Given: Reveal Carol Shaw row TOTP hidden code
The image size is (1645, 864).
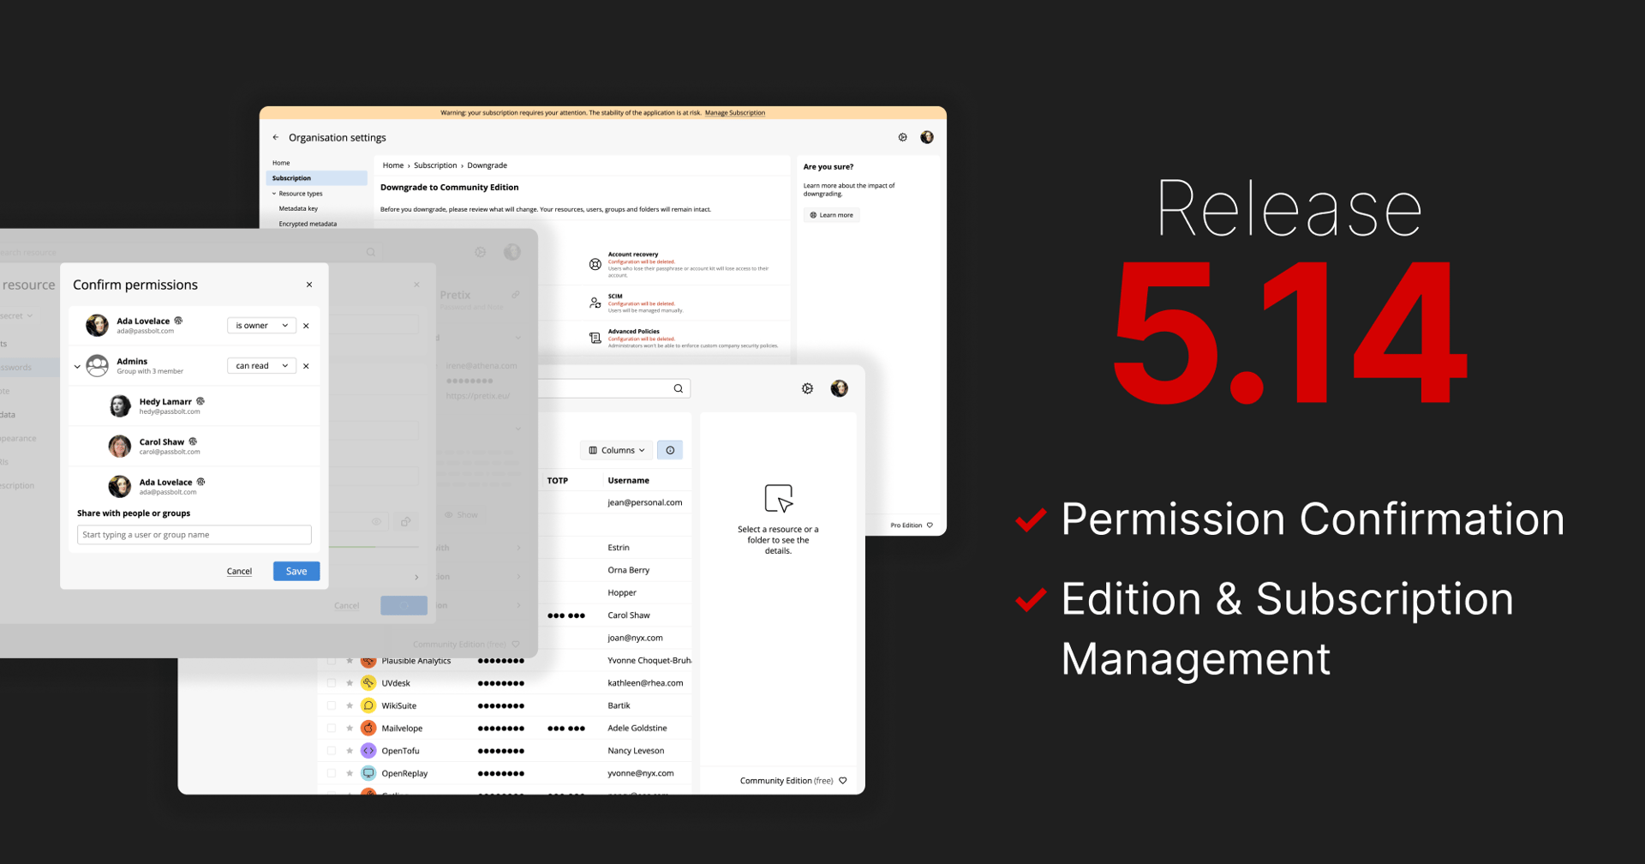Looking at the screenshot, I should 566,615.
